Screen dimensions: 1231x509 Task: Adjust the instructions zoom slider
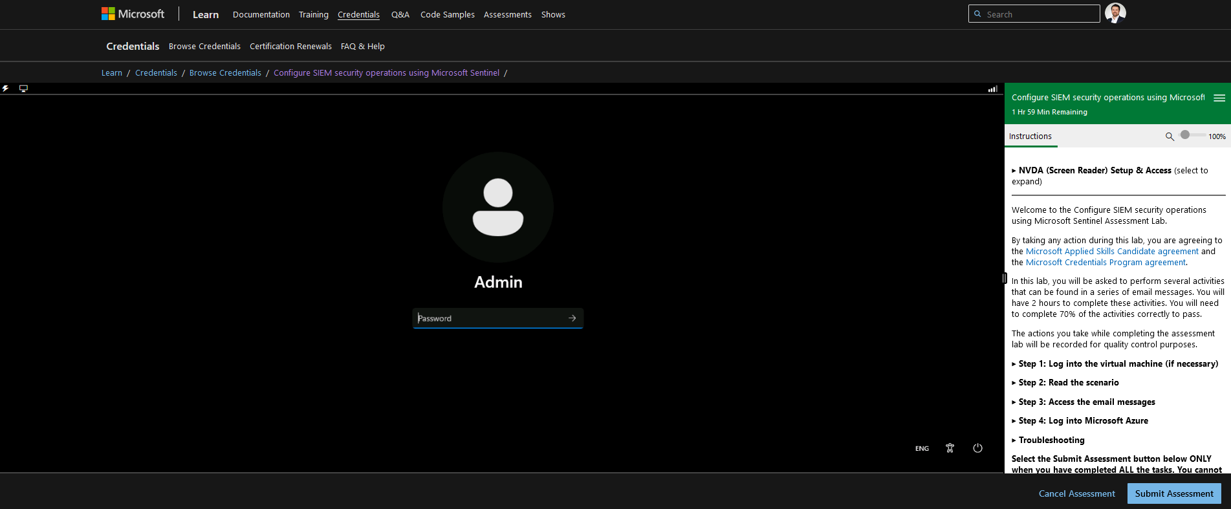point(1192,135)
